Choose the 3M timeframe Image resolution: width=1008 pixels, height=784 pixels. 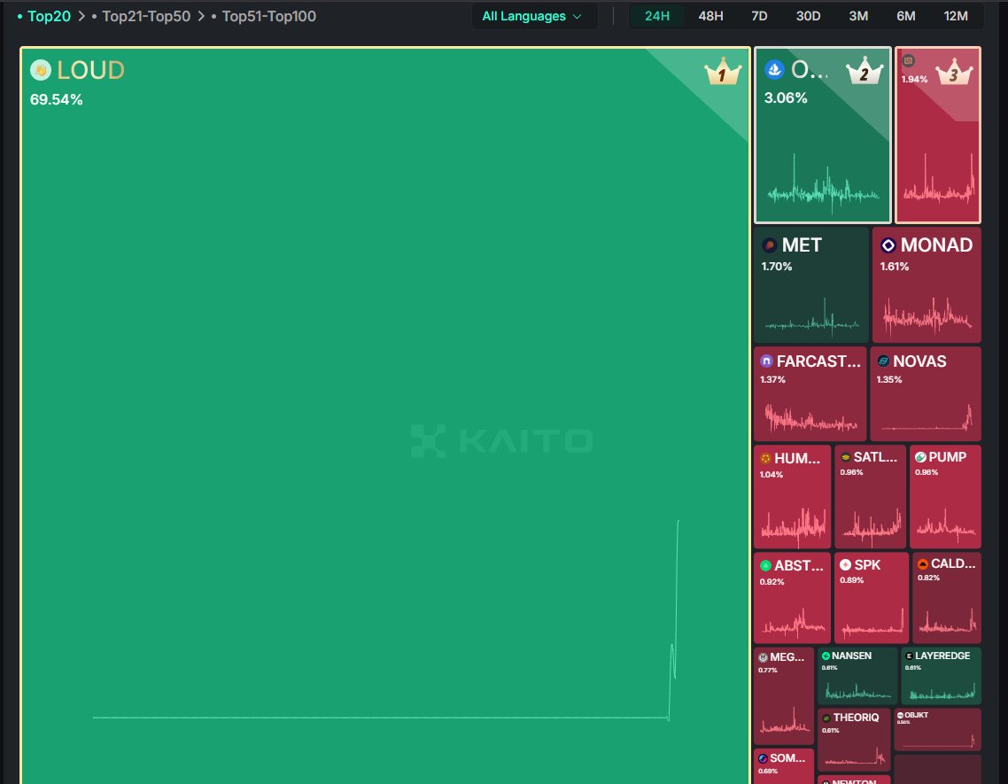pos(858,16)
